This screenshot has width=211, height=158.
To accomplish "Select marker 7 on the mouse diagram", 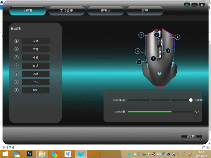I will click(153, 58).
